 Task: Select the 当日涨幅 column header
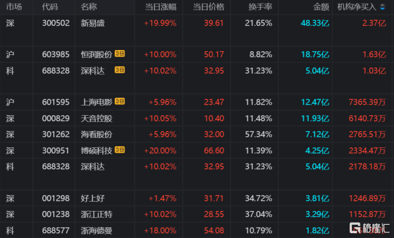point(160,7)
